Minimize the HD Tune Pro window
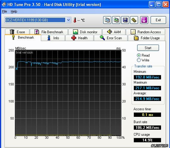170x148 pixels. (152, 4)
